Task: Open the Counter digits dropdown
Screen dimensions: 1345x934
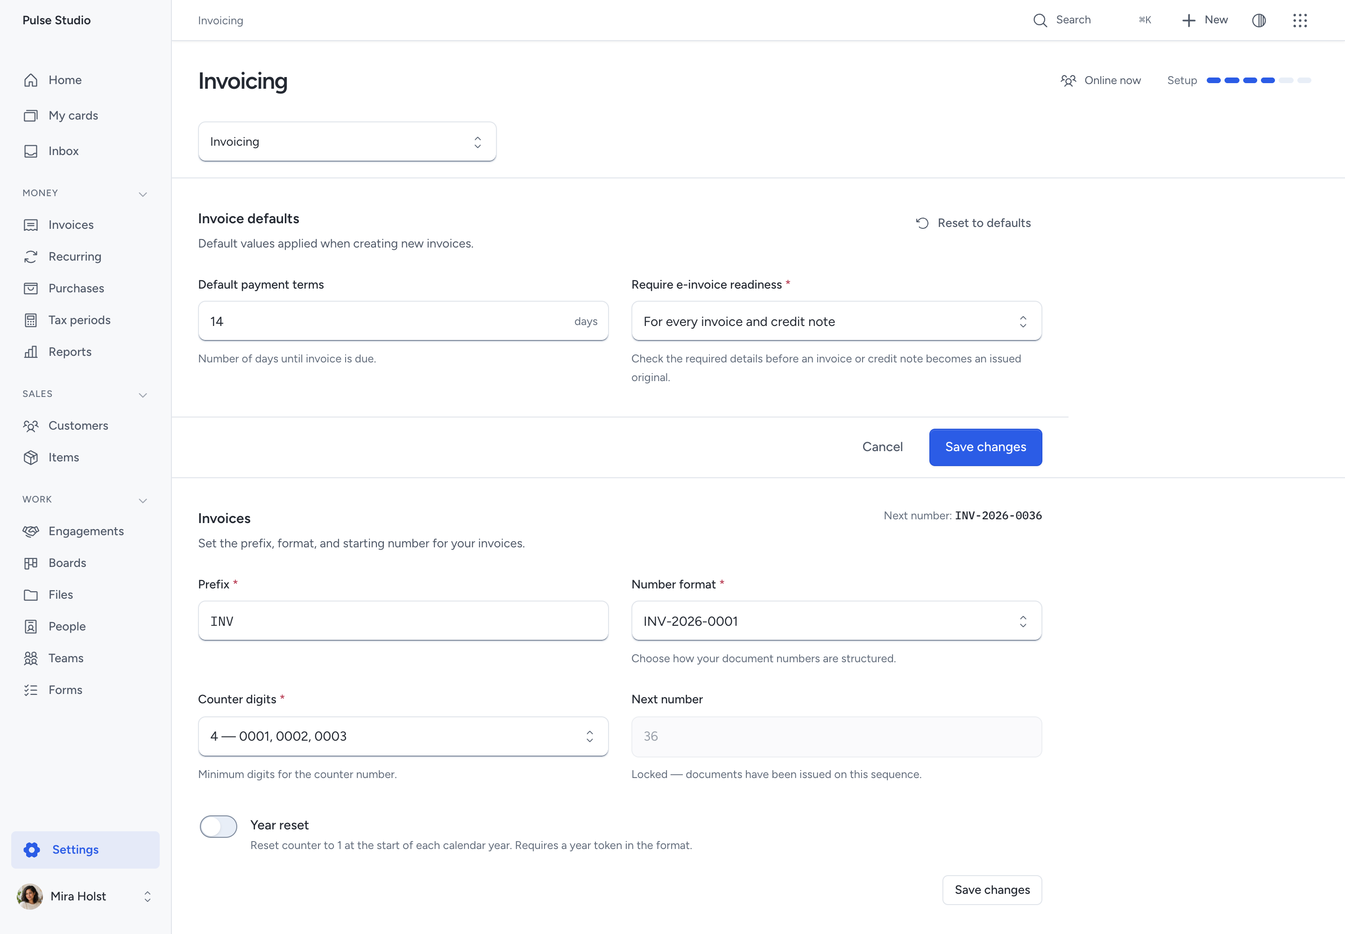Action: (403, 736)
